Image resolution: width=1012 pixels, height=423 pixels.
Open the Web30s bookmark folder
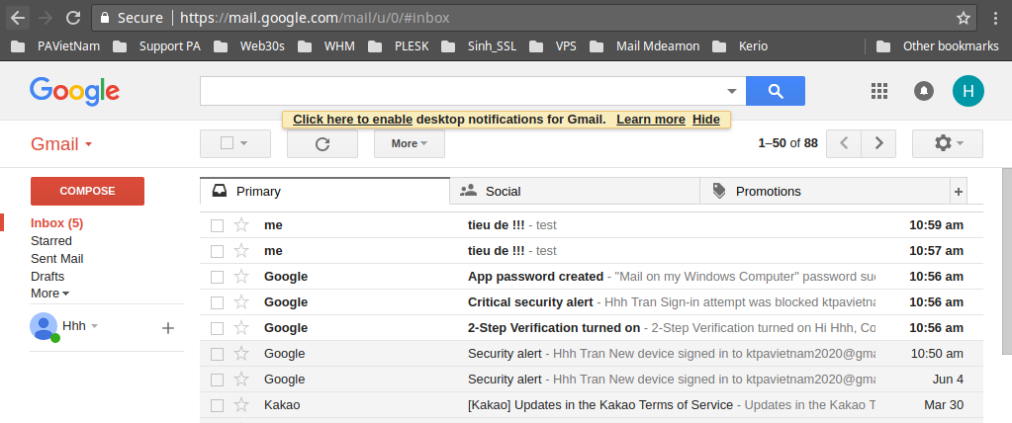pyautogui.click(x=249, y=46)
